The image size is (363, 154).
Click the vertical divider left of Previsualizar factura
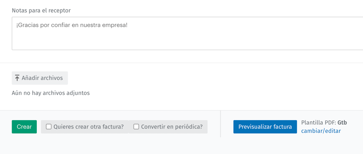[x=220, y=124]
